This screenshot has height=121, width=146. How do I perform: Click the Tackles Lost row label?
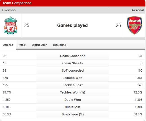click(x=73, y=85)
